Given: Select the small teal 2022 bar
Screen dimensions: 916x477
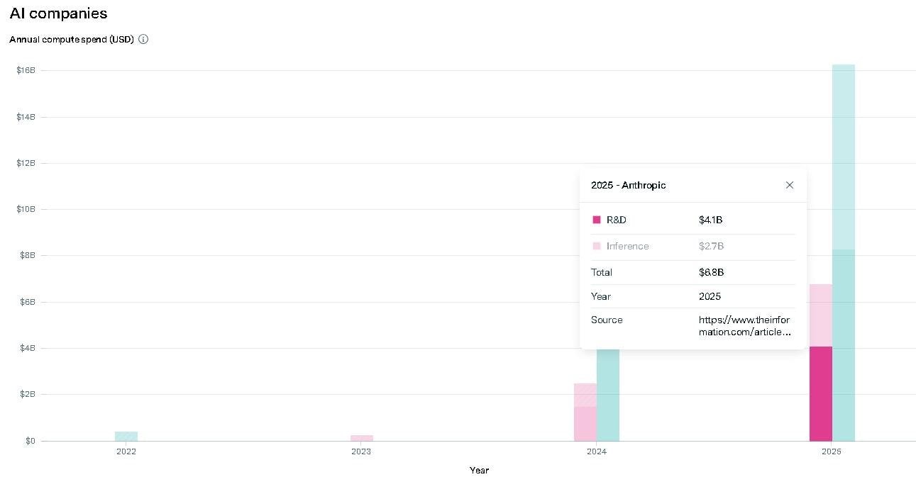Looking at the screenshot, I should coord(126,436).
